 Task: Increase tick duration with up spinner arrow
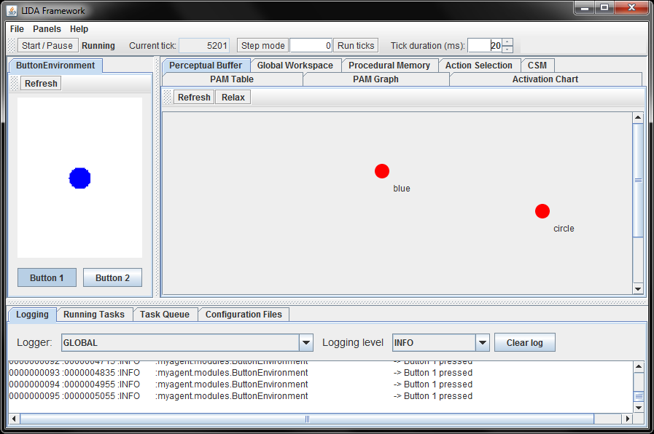click(x=507, y=42)
